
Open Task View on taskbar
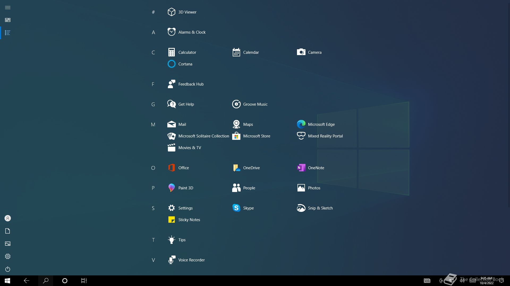(84, 281)
